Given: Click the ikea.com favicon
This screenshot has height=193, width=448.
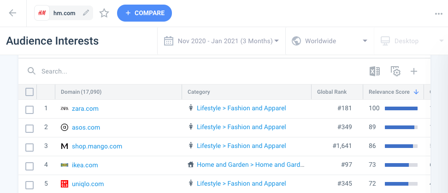Looking at the screenshot, I should click(x=65, y=165).
